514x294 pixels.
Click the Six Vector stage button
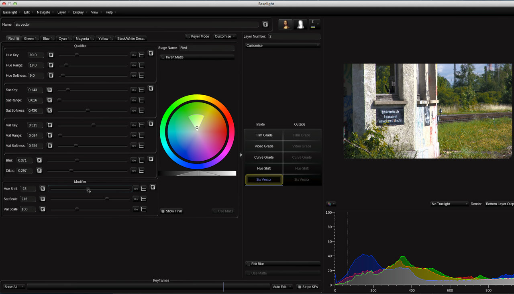point(263,180)
